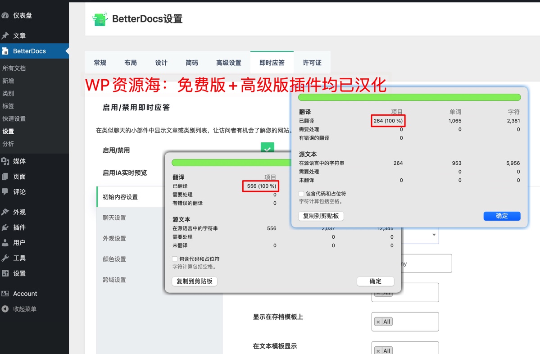Click the 评论 comment bubble icon

(x=5, y=192)
